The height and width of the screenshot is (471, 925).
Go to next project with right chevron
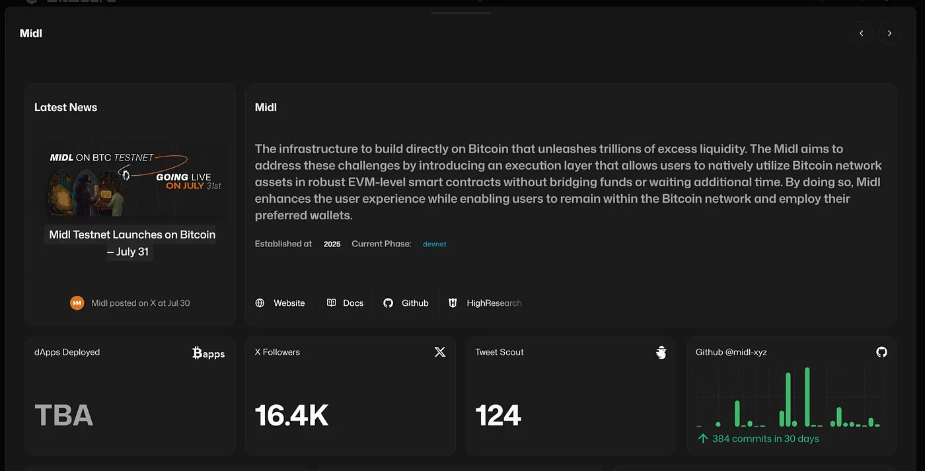889,34
